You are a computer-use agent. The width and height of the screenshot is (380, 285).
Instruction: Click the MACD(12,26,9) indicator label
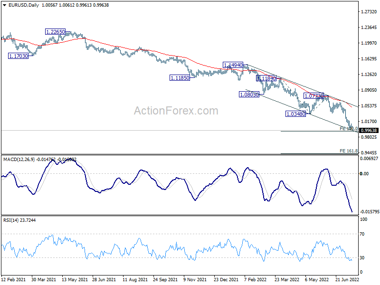[19, 160]
